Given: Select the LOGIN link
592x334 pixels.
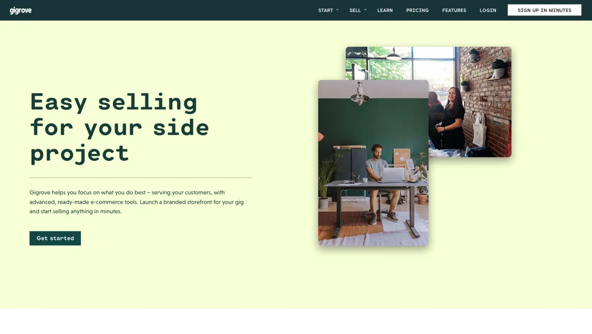Looking at the screenshot, I should (488, 10).
